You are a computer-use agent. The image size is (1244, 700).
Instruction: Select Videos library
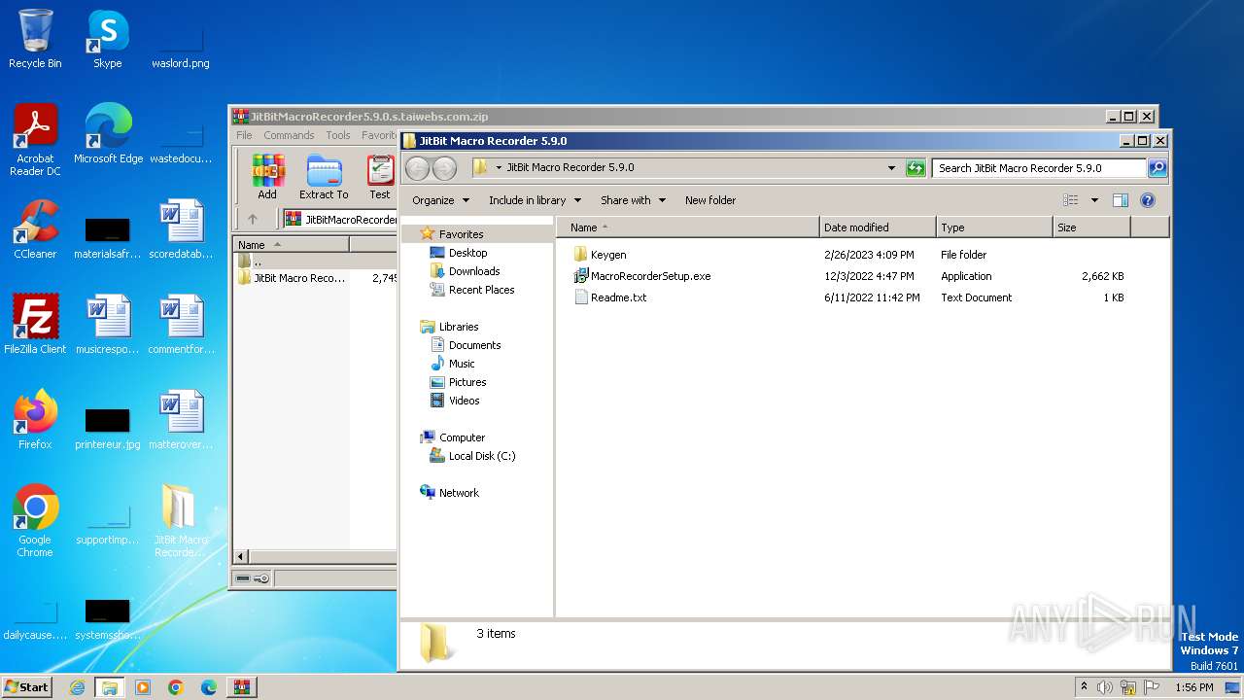coord(455,401)
